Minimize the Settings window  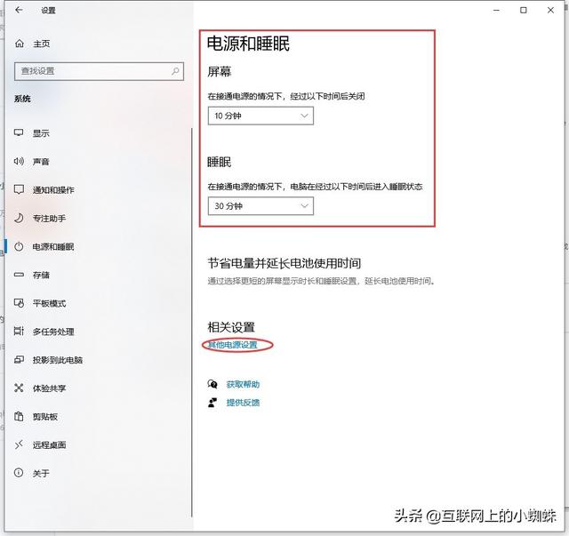[x=496, y=10]
